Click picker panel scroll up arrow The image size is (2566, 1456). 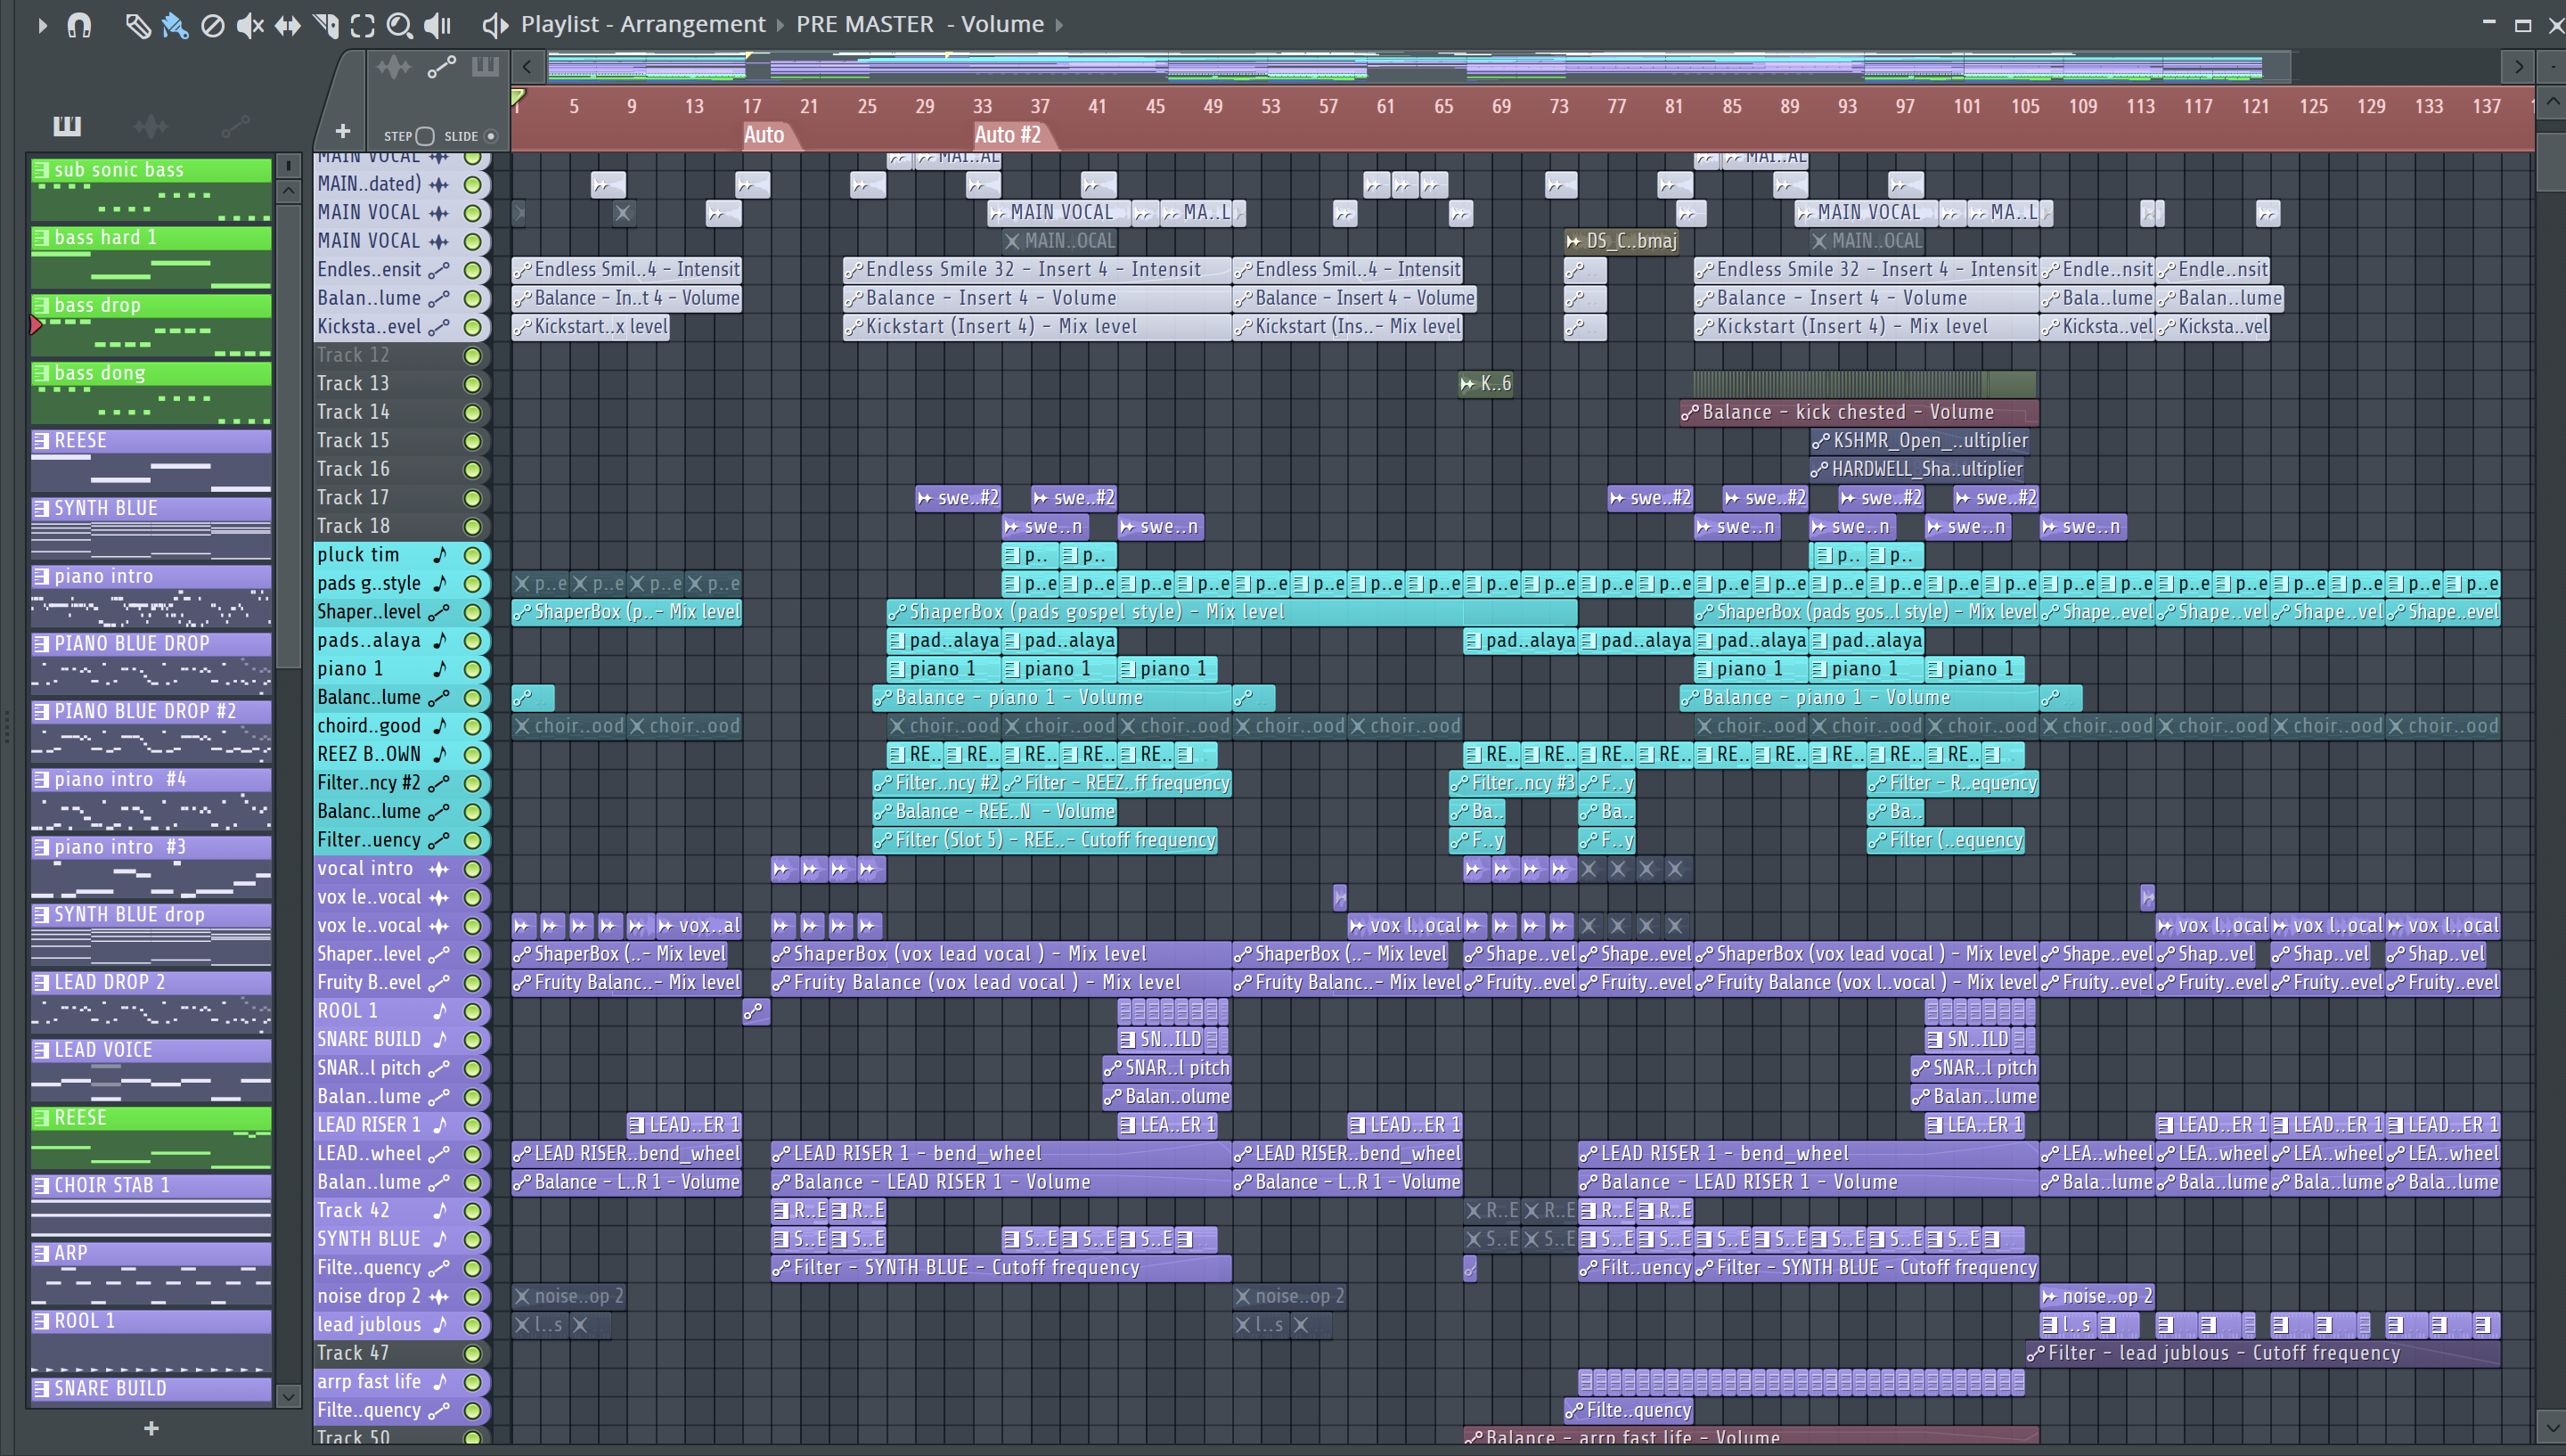coord(288,190)
